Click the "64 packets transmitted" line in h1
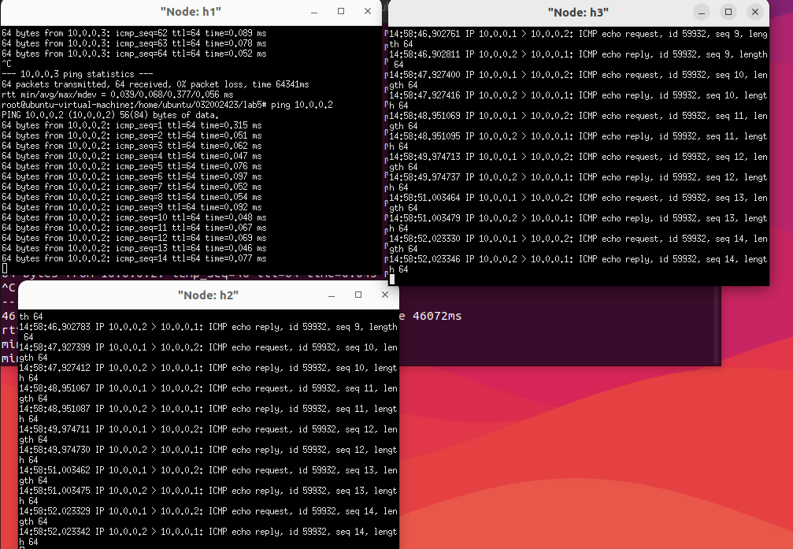This screenshot has width=793, height=549. point(155,84)
